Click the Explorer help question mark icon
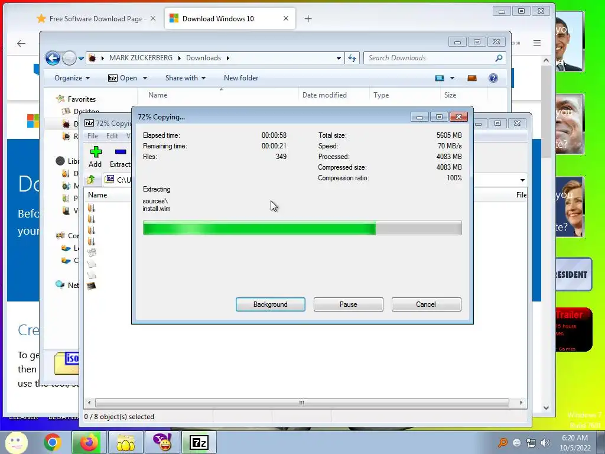Viewport: 605px width, 454px height. pos(493,78)
